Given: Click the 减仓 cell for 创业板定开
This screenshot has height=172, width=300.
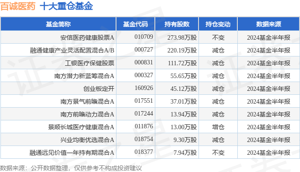Looking at the screenshot, I should point(218,89).
